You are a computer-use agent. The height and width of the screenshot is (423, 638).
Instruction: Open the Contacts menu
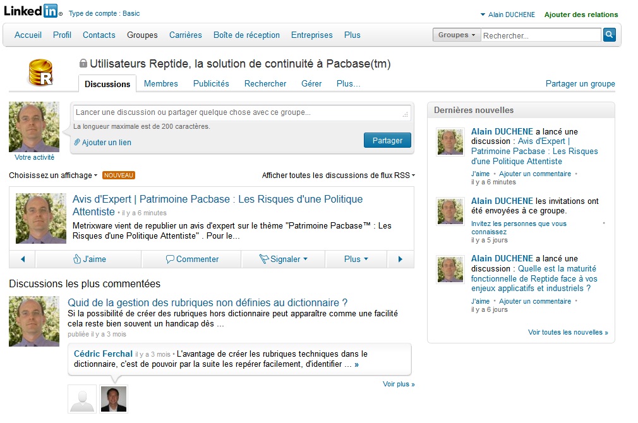point(99,35)
